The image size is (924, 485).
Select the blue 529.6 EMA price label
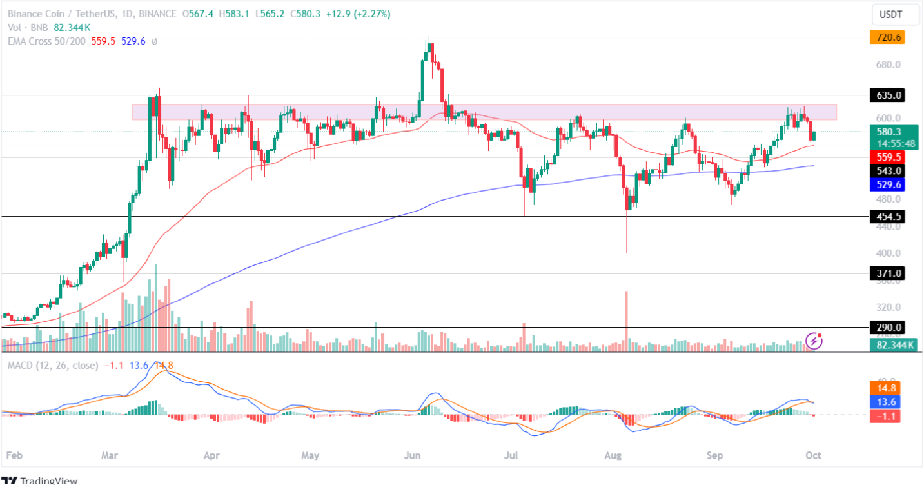(887, 185)
